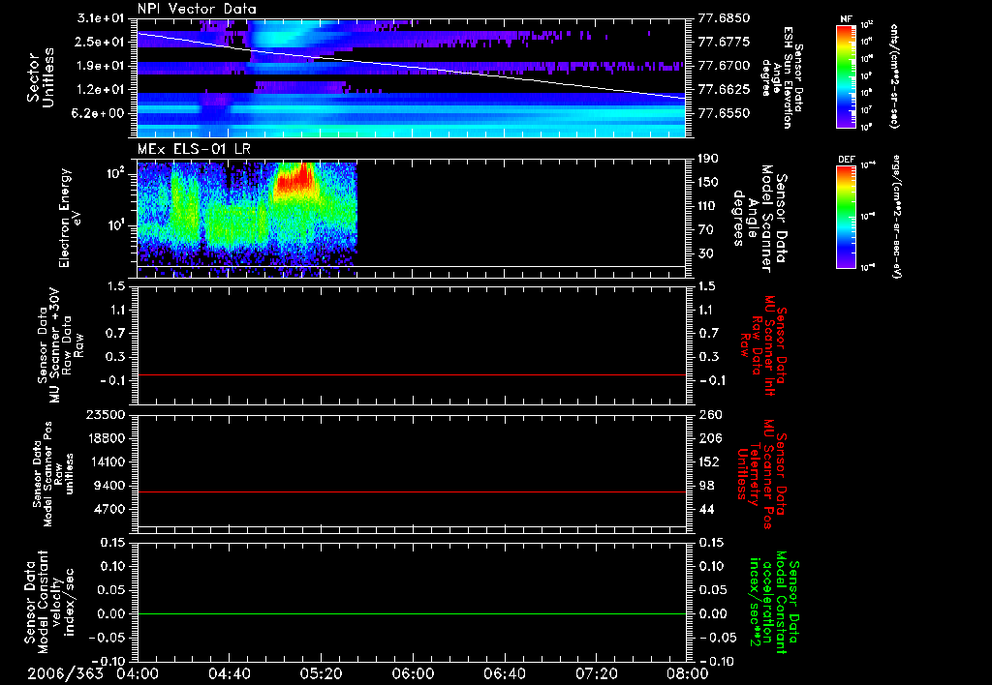Image resolution: width=992 pixels, height=685 pixels.
Task: Click the "260" telemetry tick value
Action: [708, 414]
